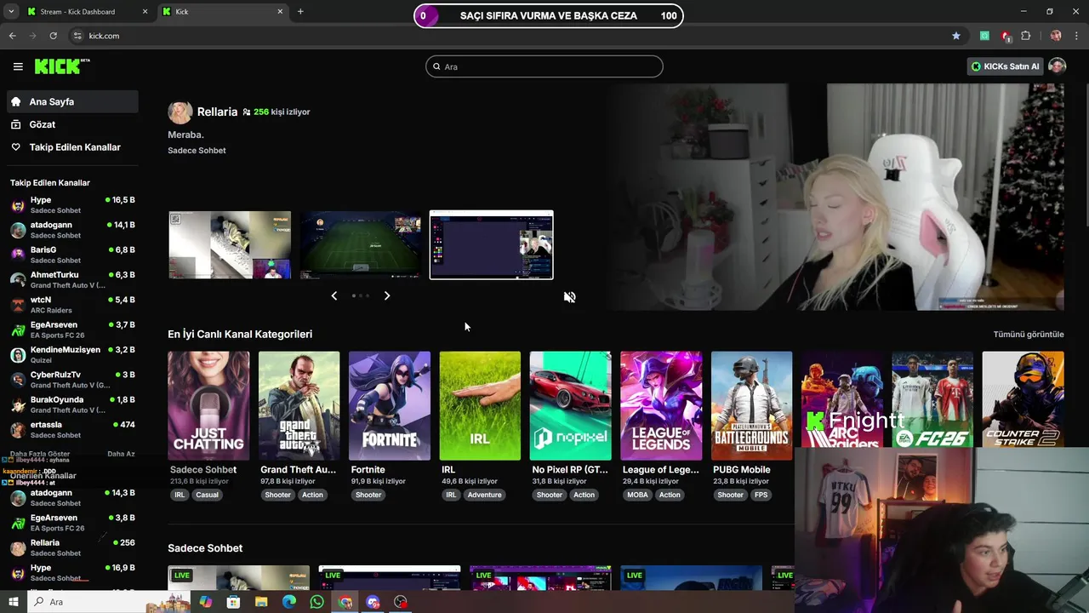This screenshot has height=613, width=1089.
Task: Bookmark this page with star icon
Action: [956, 36]
